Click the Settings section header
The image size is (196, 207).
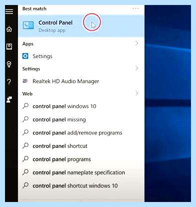pos(31,68)
